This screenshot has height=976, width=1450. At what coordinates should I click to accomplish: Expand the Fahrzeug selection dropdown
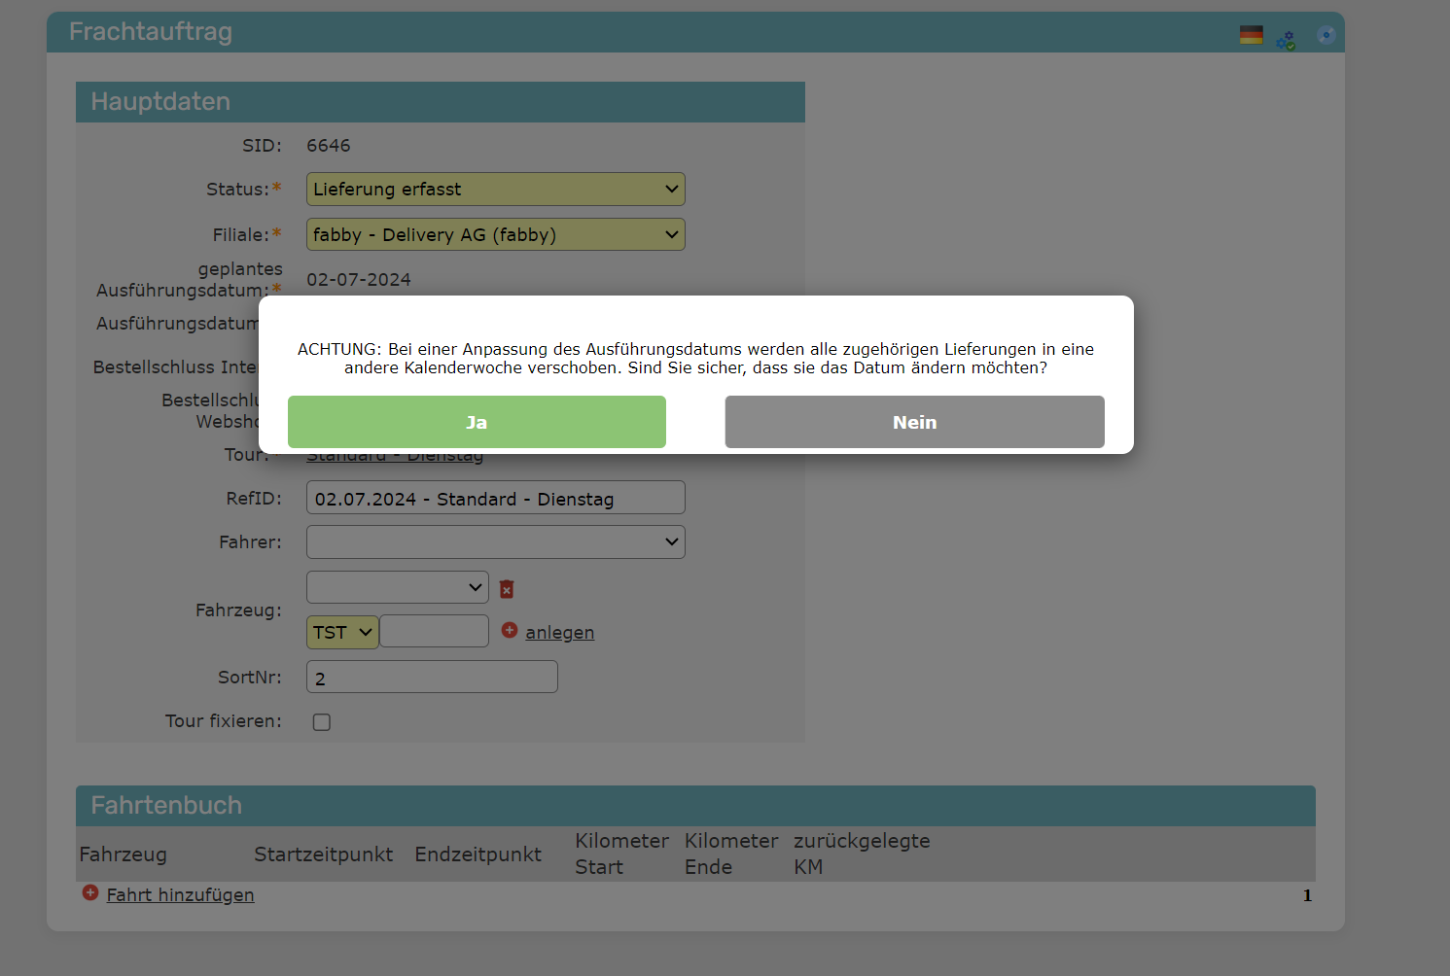pyautogui.click(x=397, y=587)
